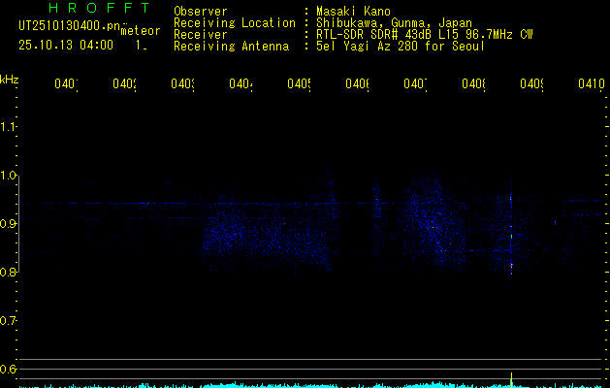This screenshot has height=388, width=610.
Task: Click the gray vertical frequency range bar
Action: (x=19, y=224)
